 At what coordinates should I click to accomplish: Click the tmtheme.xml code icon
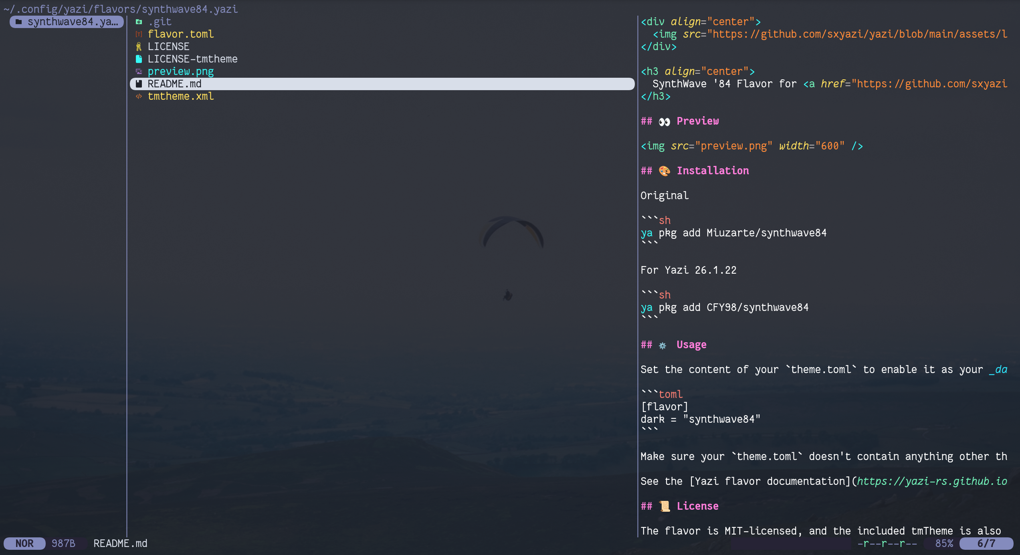(x=139, y=96)
